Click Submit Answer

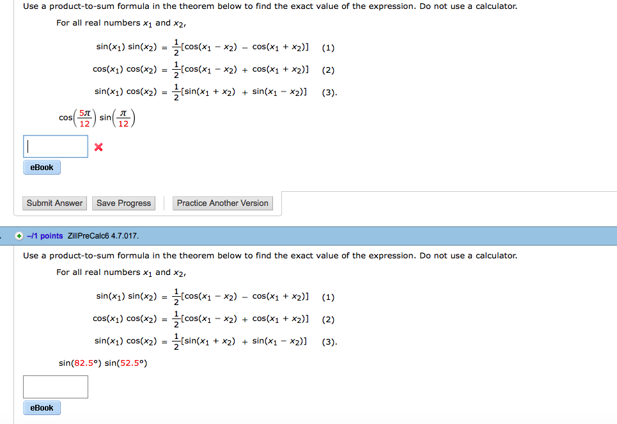pyautogui.click(x=54, y=203)
